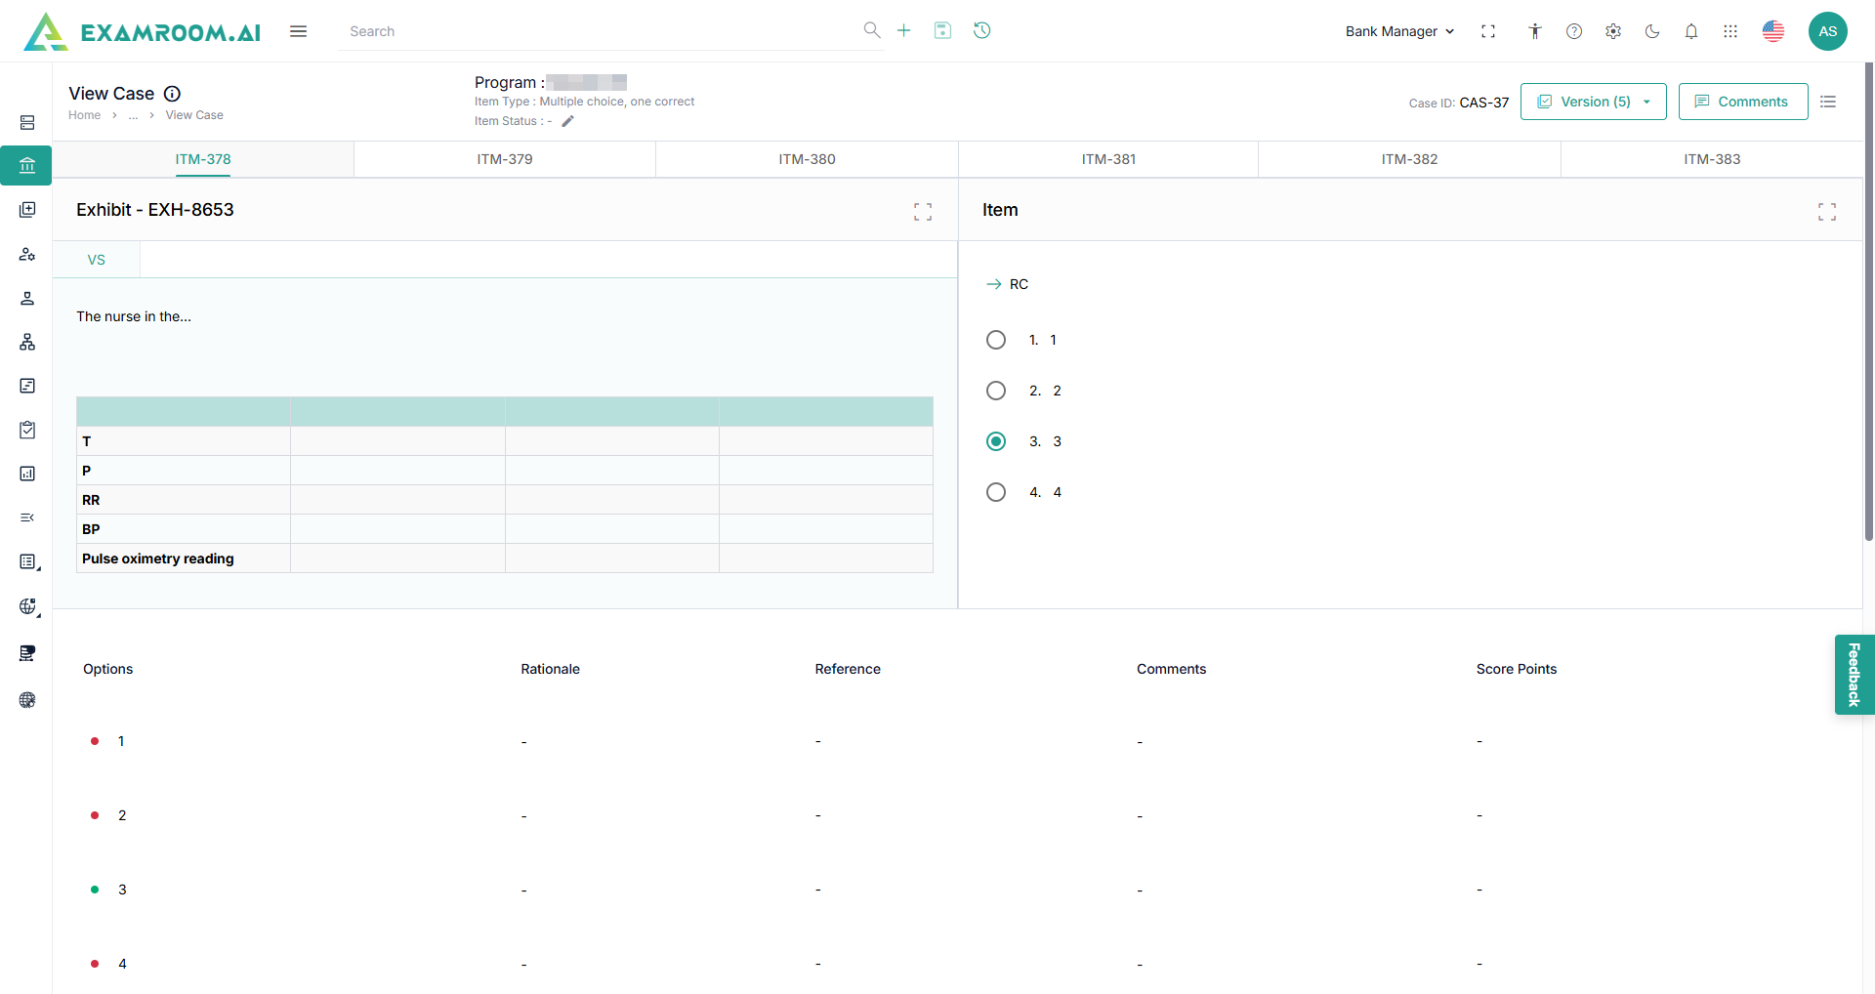Select answer option 1 radio button
Image resolution: width=1875 pixels, height=994 pixels.
point(995,340)
